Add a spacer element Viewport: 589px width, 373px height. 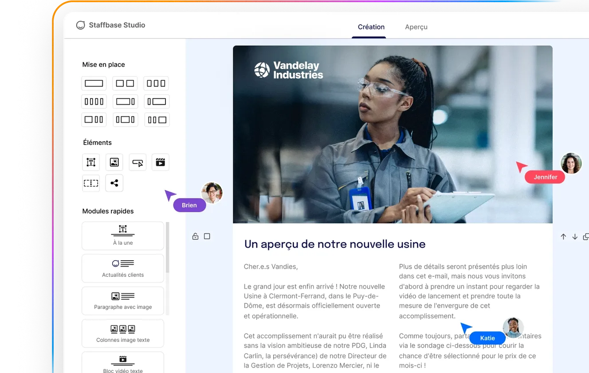[x=90, y=183]
